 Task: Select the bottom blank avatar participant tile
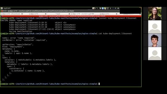(x=155, y=54)
